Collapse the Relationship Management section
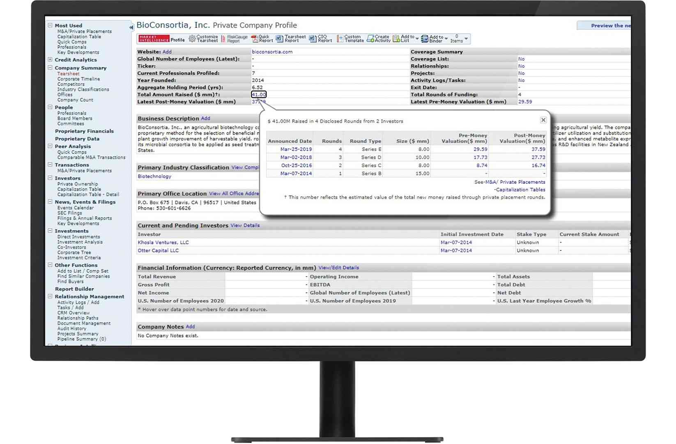 [x=50, y=296]
